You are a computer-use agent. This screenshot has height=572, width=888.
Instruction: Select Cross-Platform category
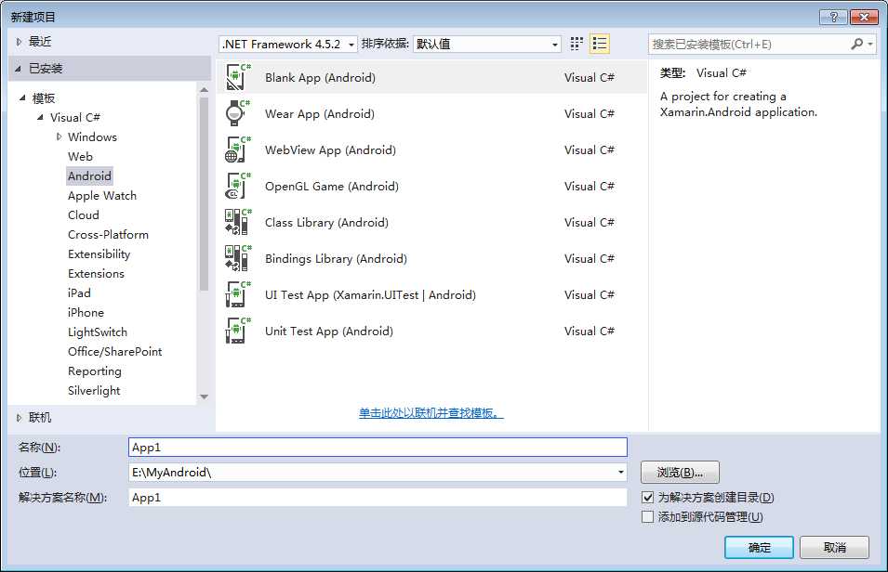108,235
